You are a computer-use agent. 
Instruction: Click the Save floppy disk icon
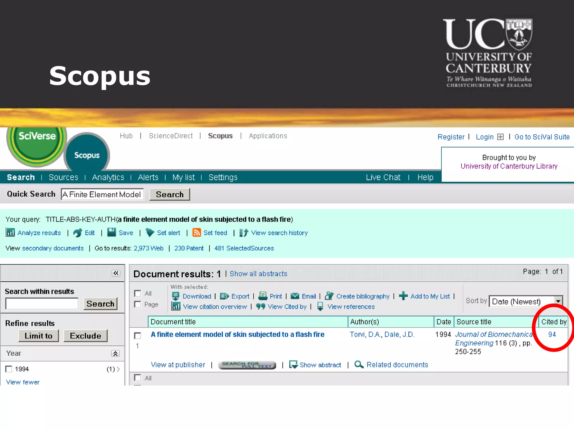(x=112, y=232)
